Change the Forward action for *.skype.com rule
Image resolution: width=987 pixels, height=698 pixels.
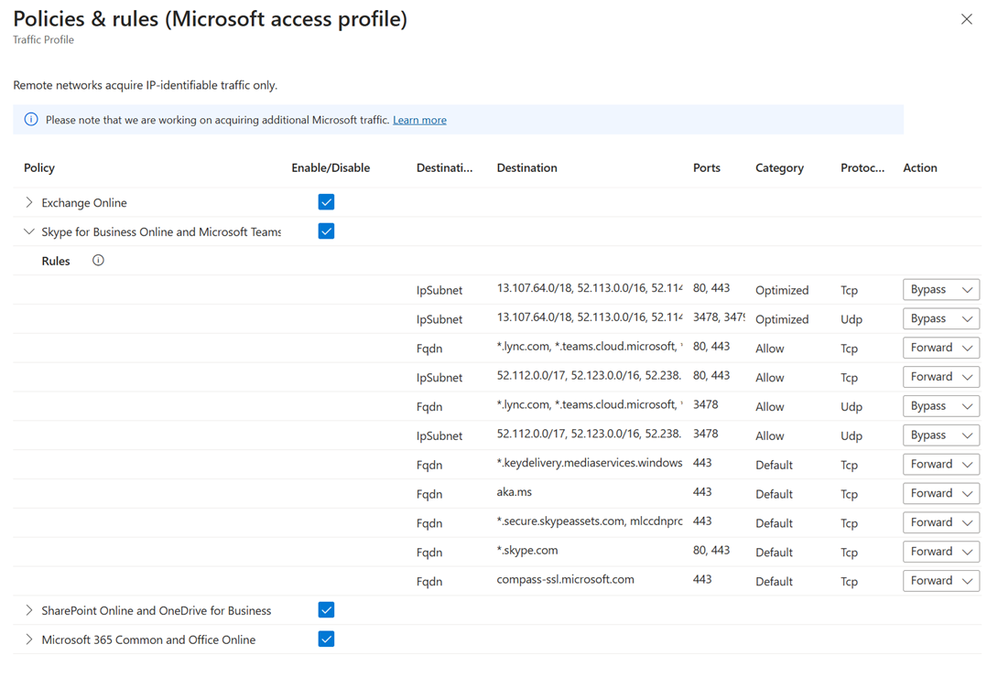click(x=940, y=551)
